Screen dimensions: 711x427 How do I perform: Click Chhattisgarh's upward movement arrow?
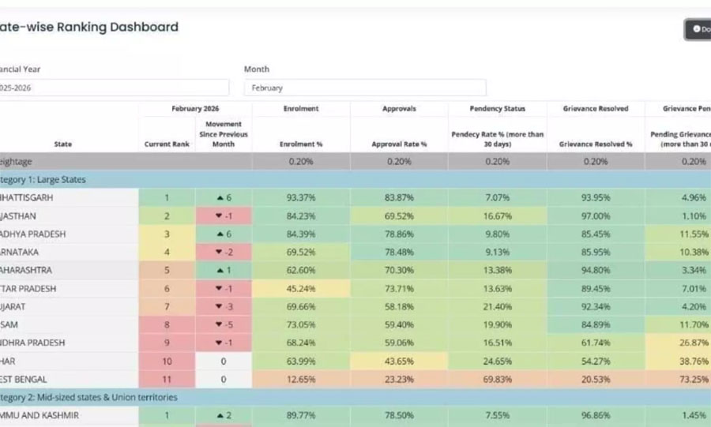coord(217,197)
